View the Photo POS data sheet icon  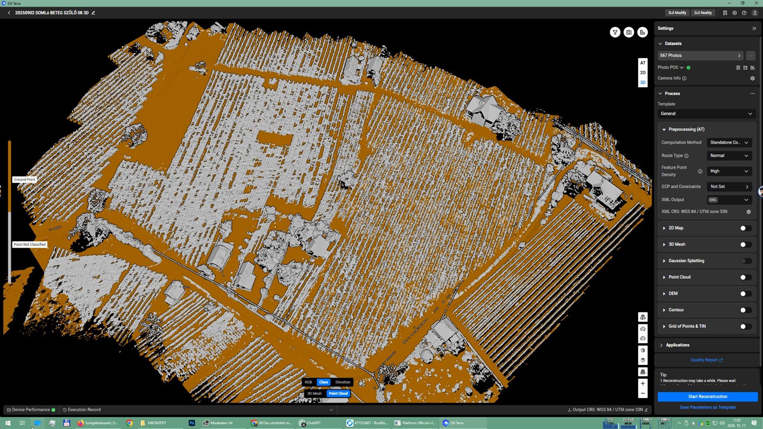pos(738,68)
